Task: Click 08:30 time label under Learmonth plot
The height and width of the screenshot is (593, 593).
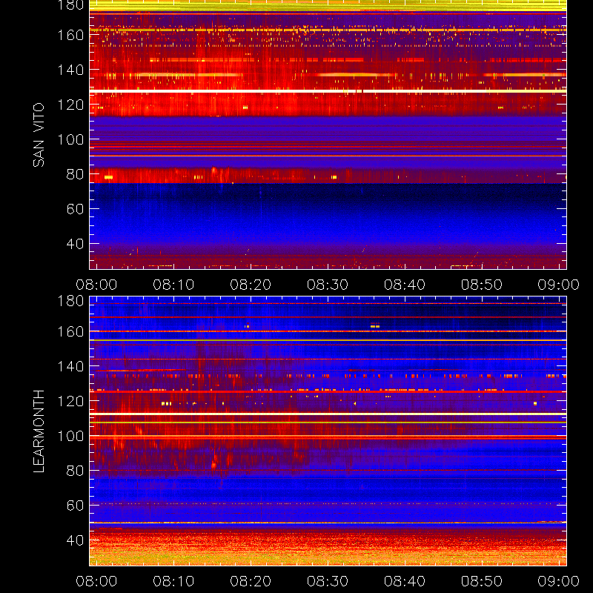Action: pyautogui.click(x=328, y=581)
